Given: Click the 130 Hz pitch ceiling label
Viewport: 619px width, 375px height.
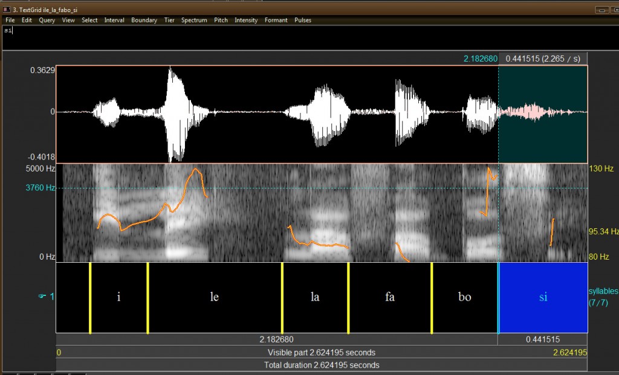Looking at the screenshot, I should tap(601, 168).
